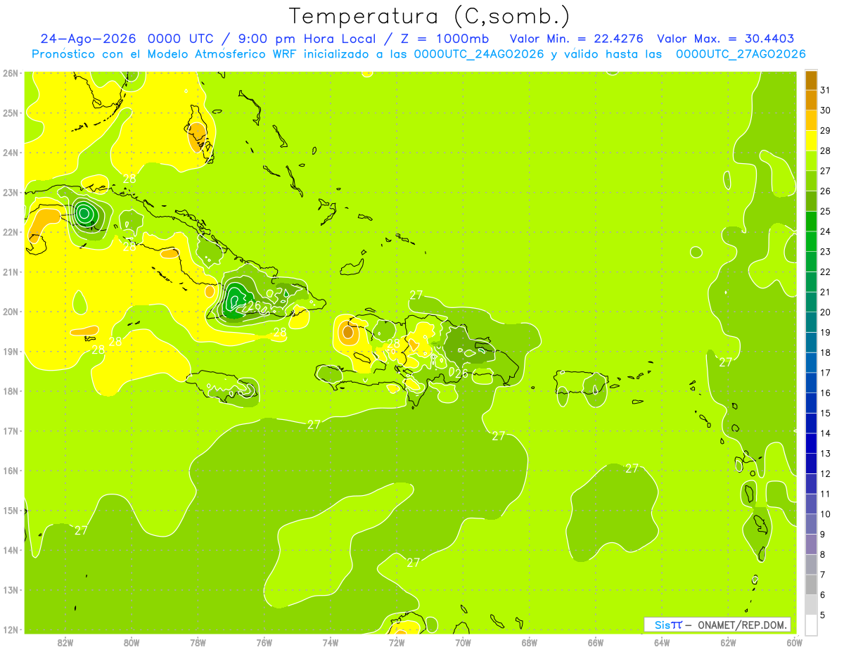
Task: Click "Valor Min. = 22.4276"
Action: coord(578,39)
